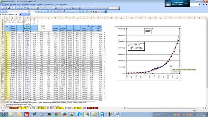Open Google Chrome from the taskbar

(57, 114)
